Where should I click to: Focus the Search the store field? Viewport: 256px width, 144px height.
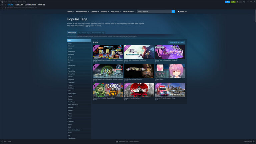pos(154,12)
